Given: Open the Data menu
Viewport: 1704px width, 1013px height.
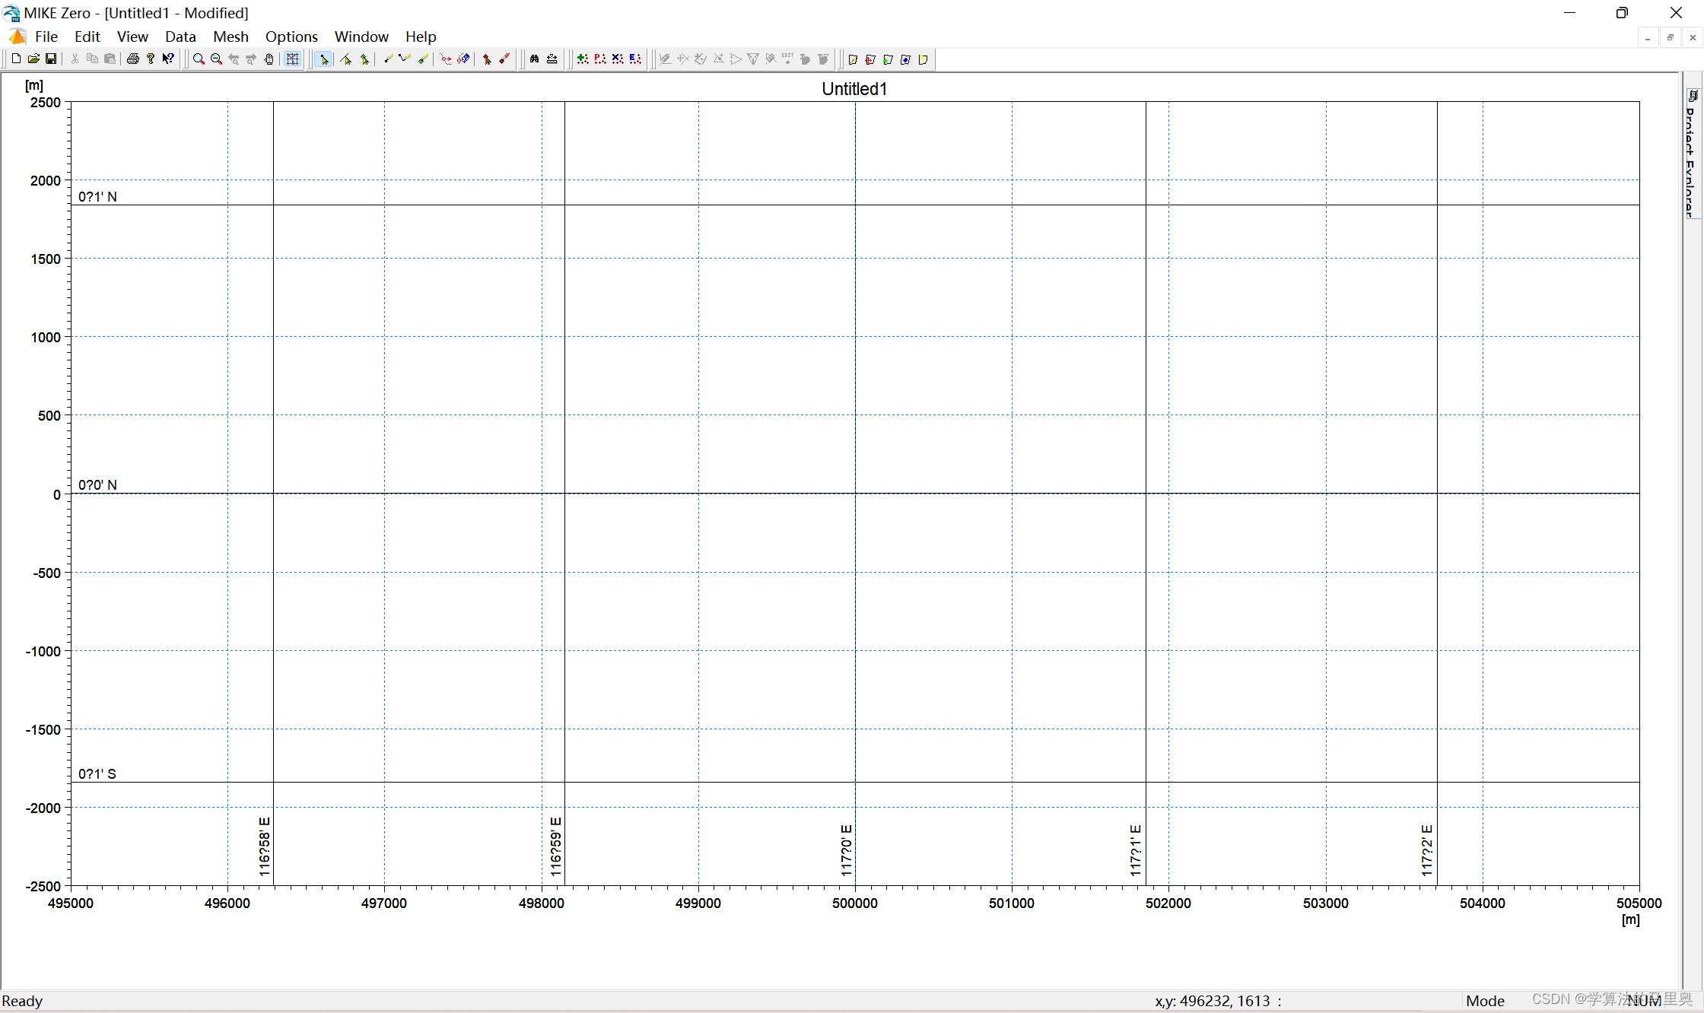Looking at the screenshot, I should point(180,37).
